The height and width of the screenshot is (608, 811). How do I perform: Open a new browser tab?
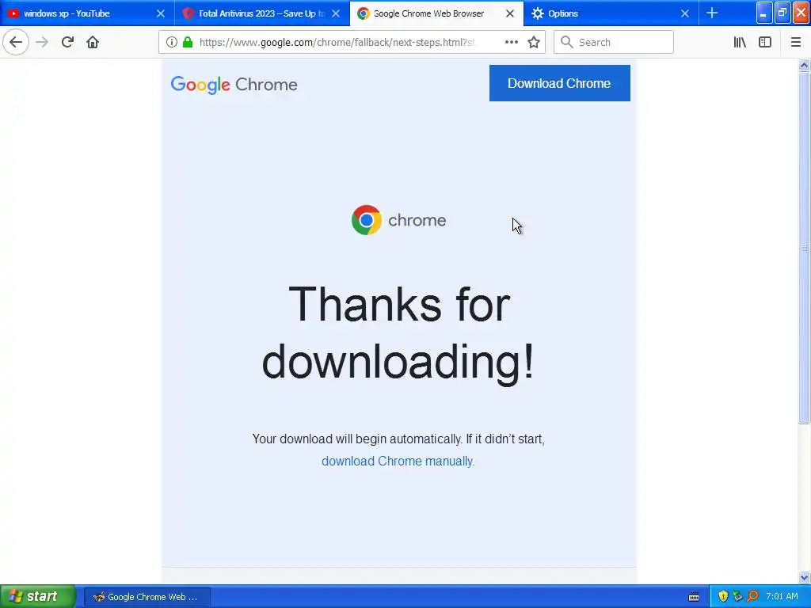pos(712,13)
